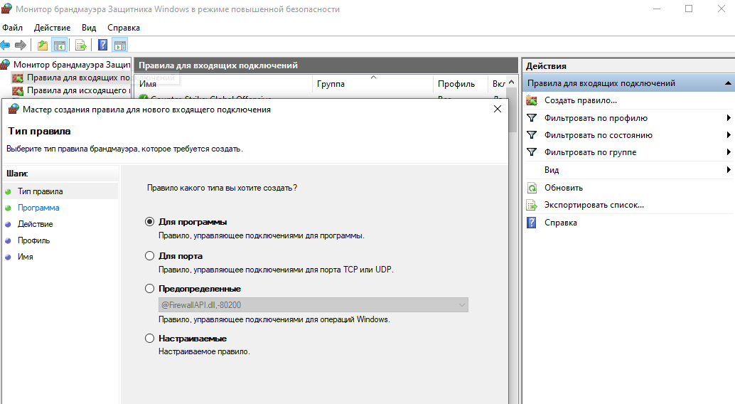Click the Up one level folder icon

point(43,45)
